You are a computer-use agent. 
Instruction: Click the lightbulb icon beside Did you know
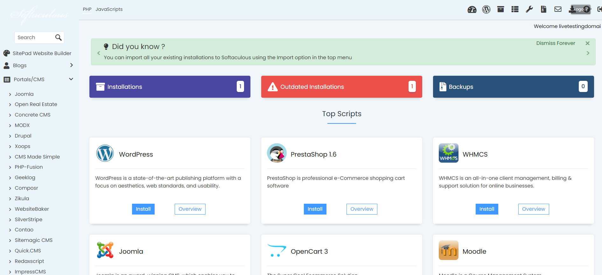[x=106, y=47]
